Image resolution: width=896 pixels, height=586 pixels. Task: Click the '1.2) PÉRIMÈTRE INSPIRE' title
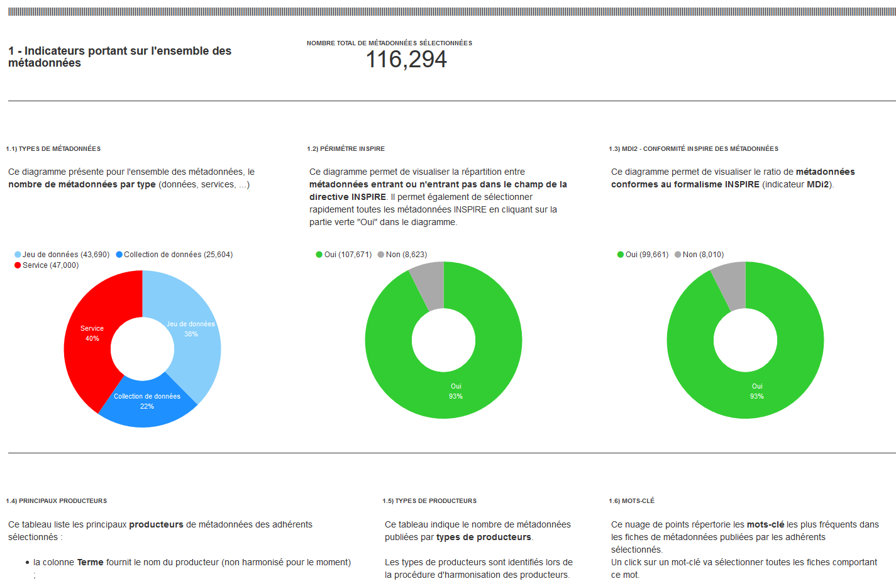pos(346,149)
